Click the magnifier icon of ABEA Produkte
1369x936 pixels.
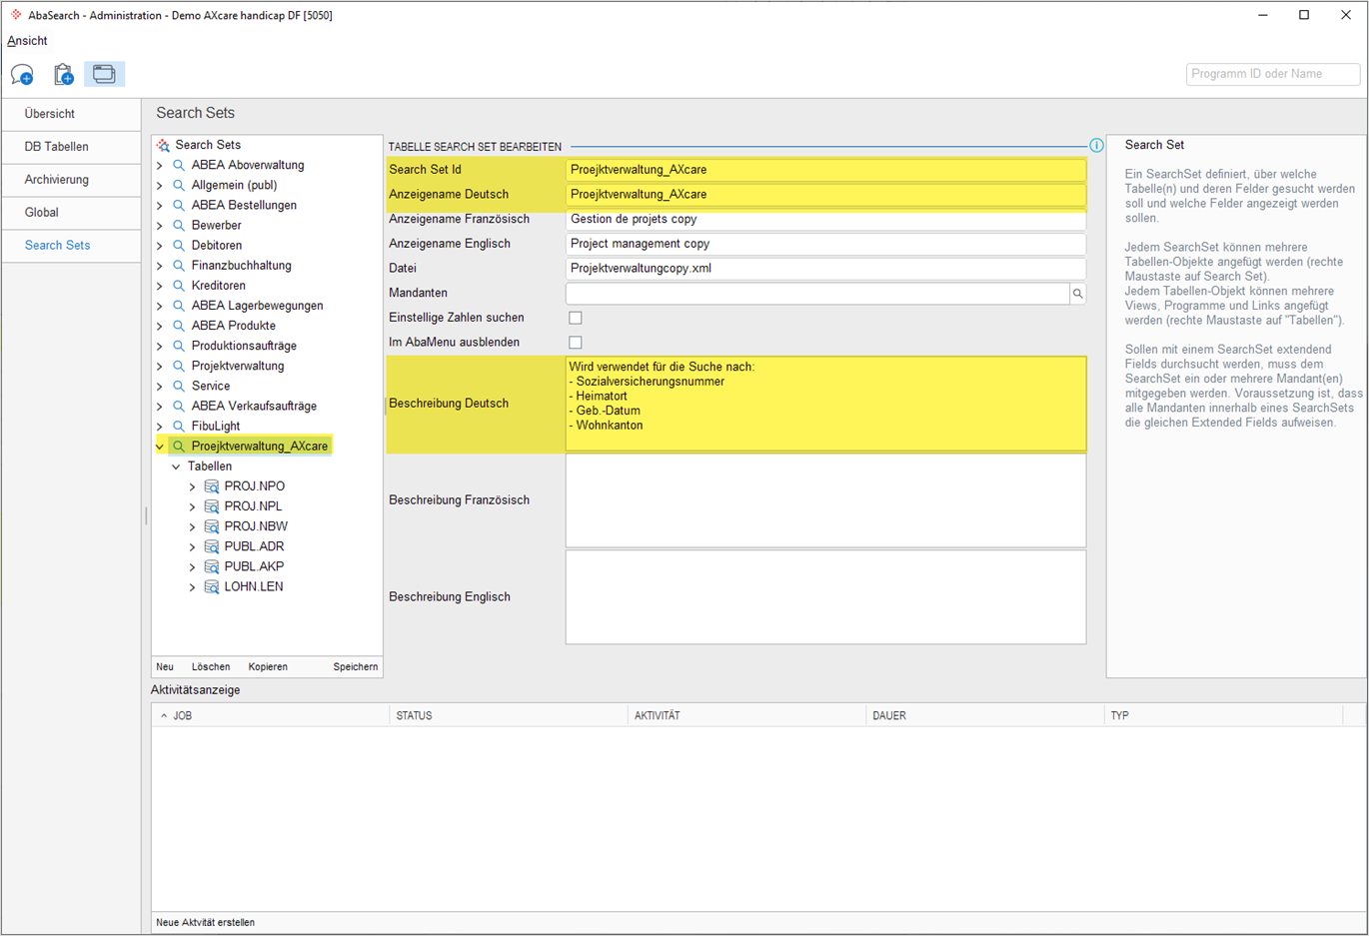[x=179, y=326]
